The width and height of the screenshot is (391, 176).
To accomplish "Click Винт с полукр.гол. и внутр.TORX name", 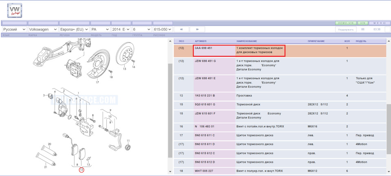I will pos(259,171).
